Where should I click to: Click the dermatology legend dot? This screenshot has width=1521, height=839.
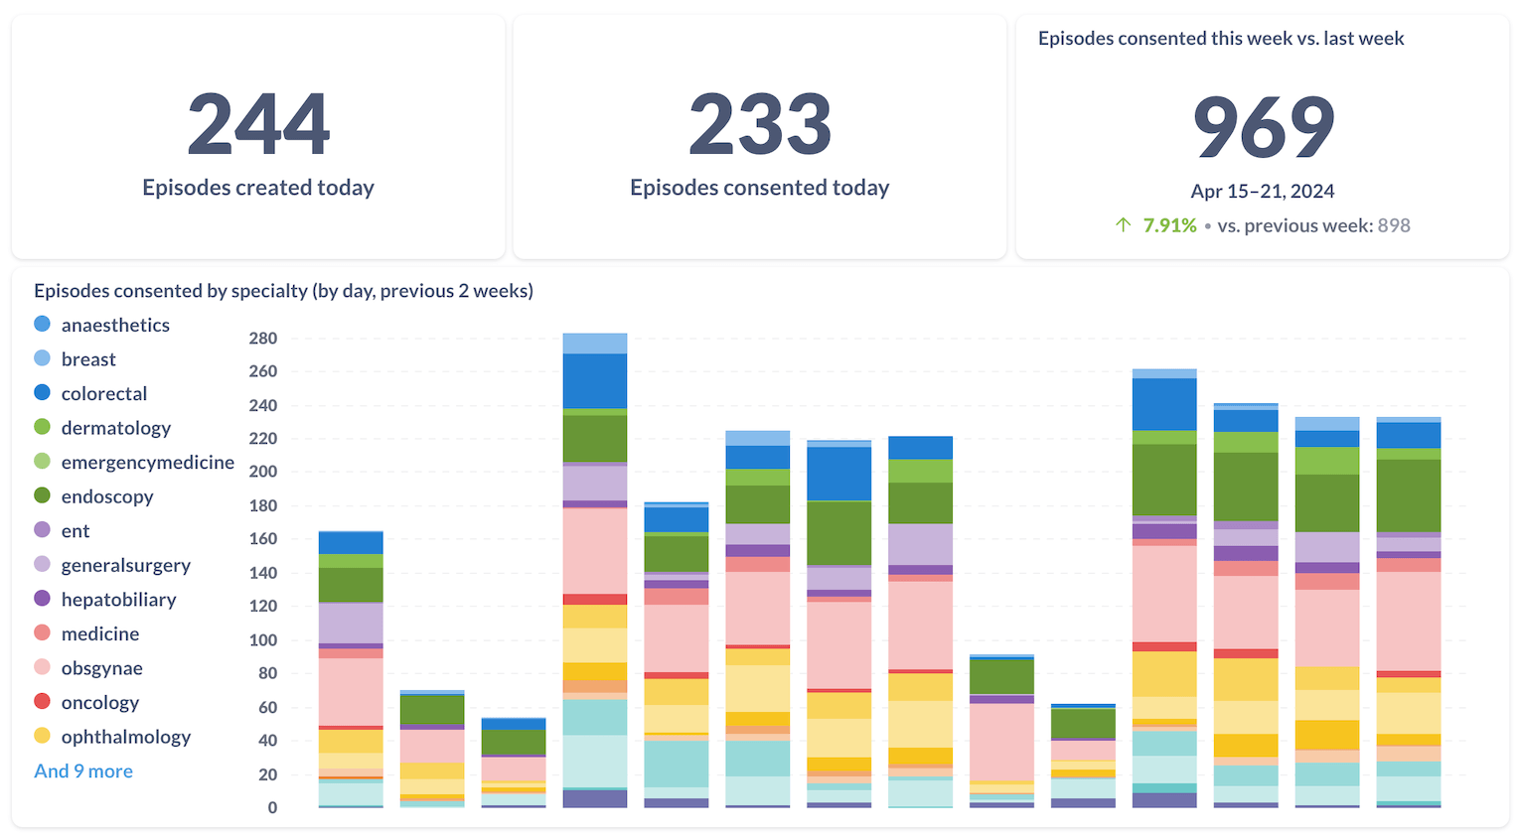pyautogui.click(x=42, y=427)
